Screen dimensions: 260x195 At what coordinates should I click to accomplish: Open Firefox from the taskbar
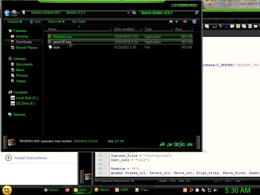(x=67, y=190)
